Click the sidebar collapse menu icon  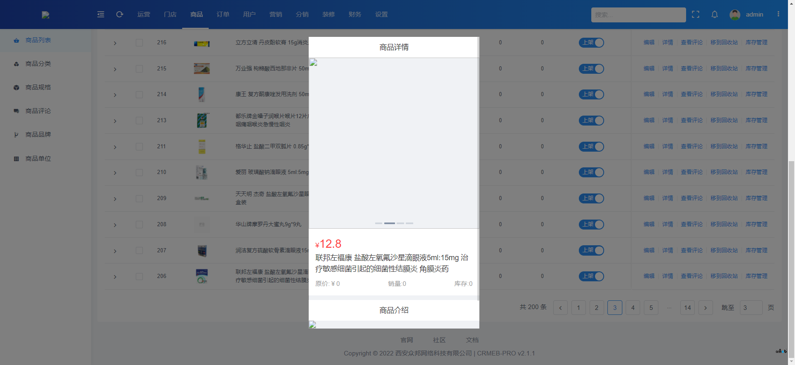pyautogui.click(x=101, y=15)
